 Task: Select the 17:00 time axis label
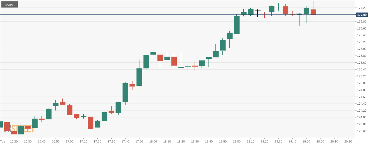pos(70,141)
